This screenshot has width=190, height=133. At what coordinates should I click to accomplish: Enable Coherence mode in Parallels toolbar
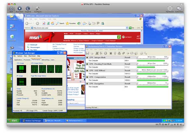(179, 8)
